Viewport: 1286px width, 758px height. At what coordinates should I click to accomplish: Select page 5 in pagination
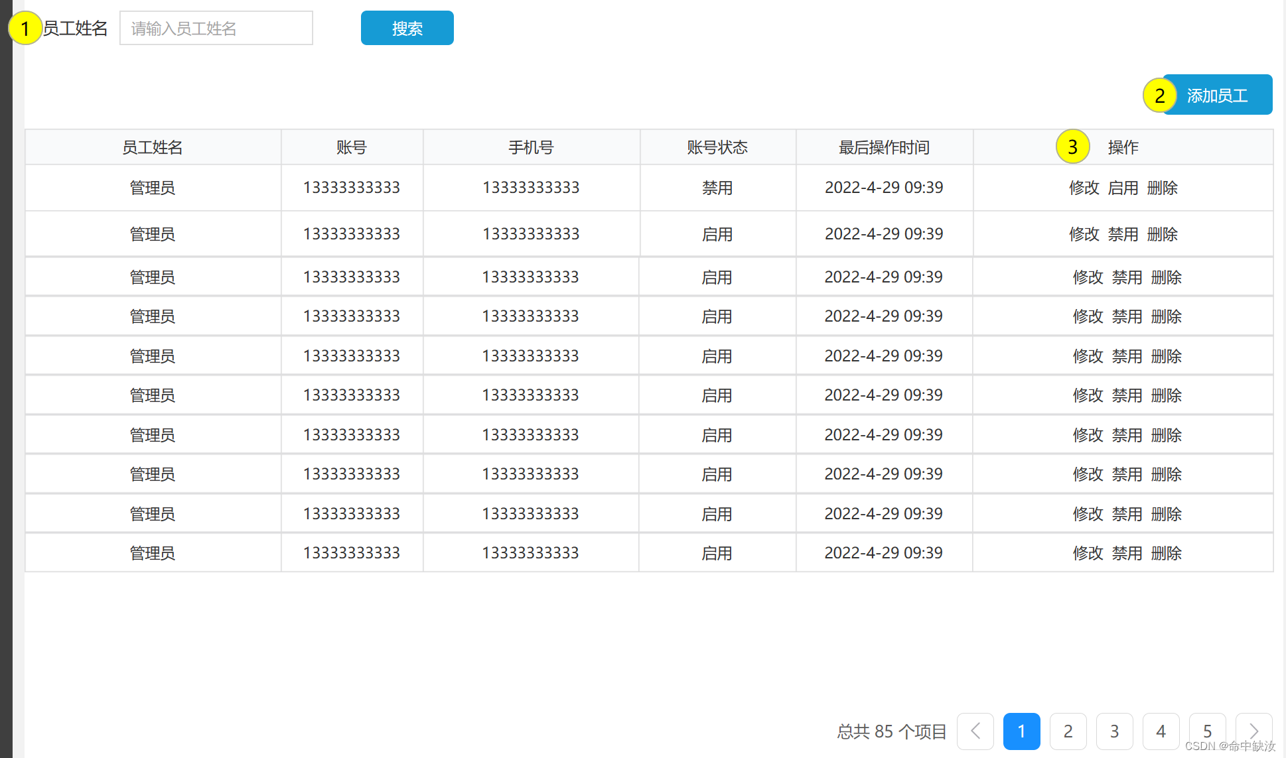(x=1207, y=731)
